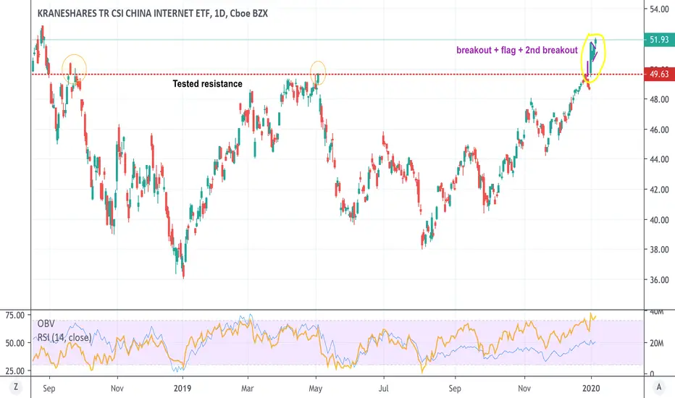
Task: Click the RSI 50.00 axis label
Action: pyautogui.click(x=15, y=343)
